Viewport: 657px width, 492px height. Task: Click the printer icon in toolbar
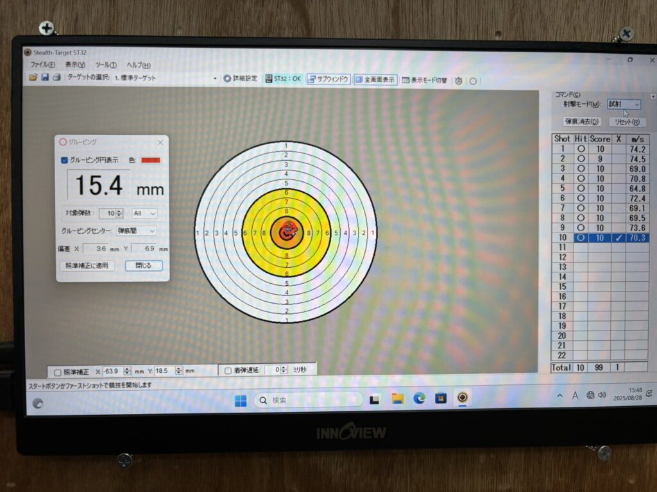[x=56, y=78]
